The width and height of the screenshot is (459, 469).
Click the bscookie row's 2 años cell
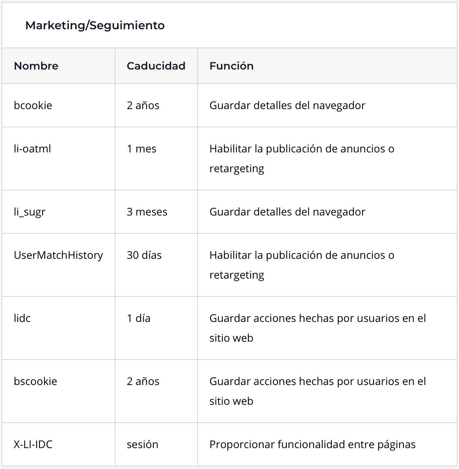143,381
